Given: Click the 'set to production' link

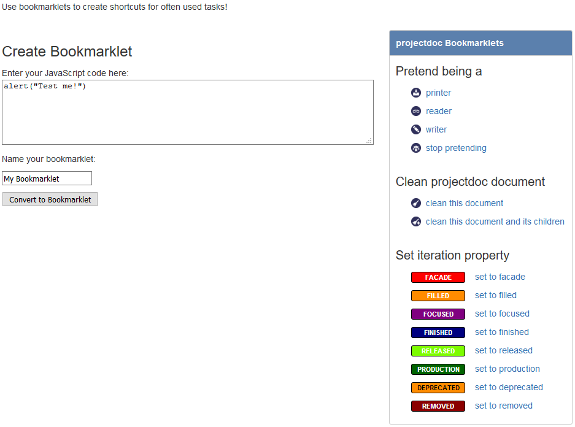Looking at the screenshot, I should 507,369.
